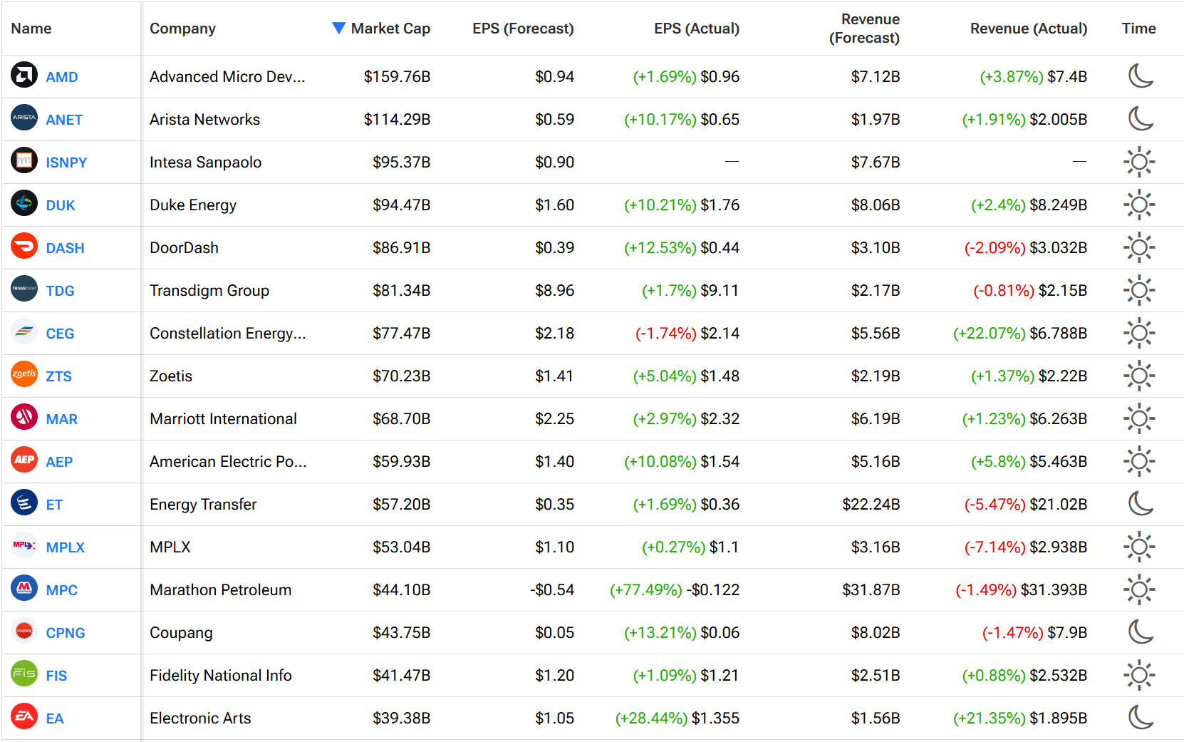The image size is (1184, 742).
Task: Open the ET ticker link
Action: click(54, 505)
